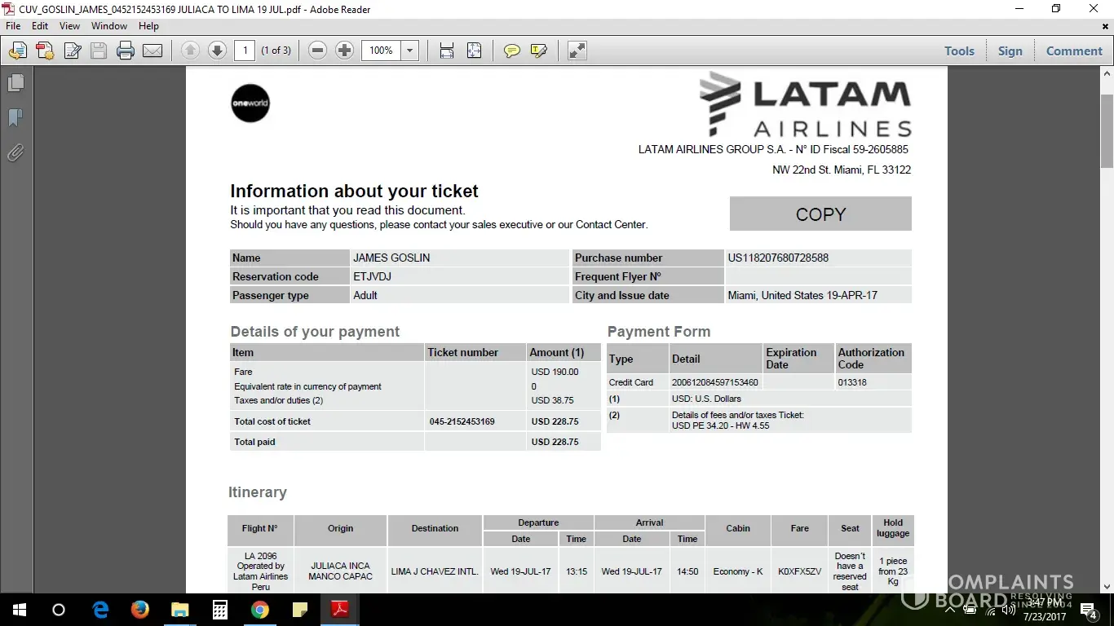Viewport: 1114px width, 626px height.
Task: Zoom out using the minus button
Action: pyautogui.click(x=318, y=51)
